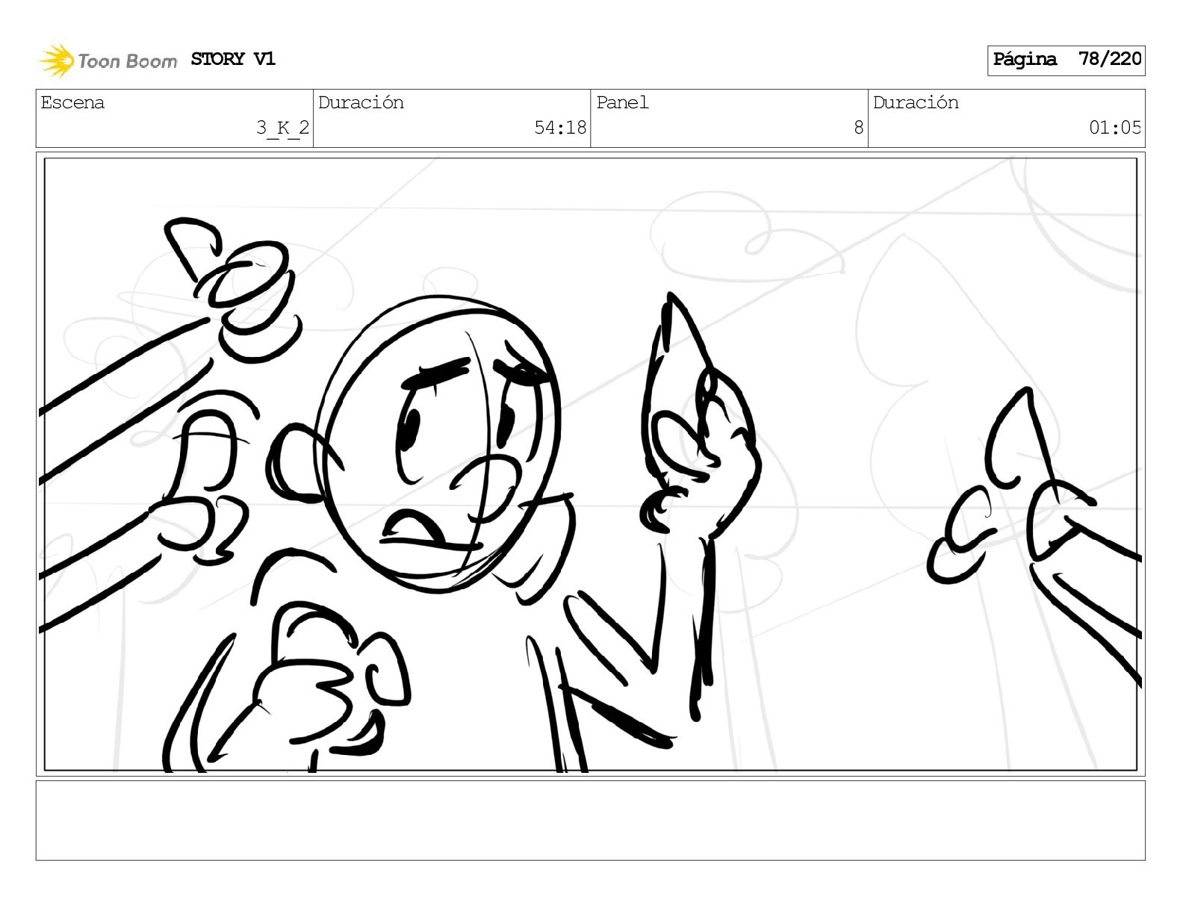
Task: Click the first Duración label beside Escena
Action: point(361,102)
